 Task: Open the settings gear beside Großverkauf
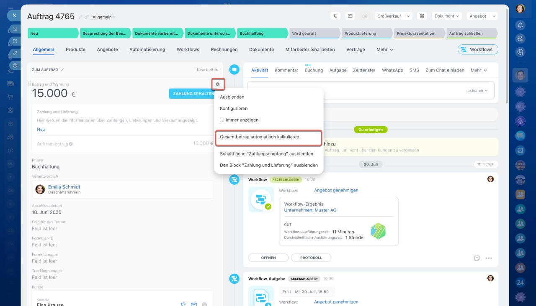(x=422, y=16)
